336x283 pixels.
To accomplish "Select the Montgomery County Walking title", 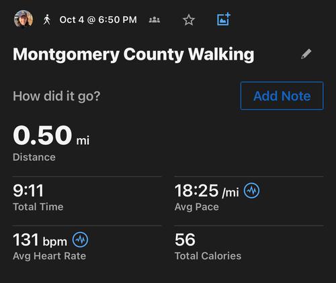I will click(x=134, y=54).
